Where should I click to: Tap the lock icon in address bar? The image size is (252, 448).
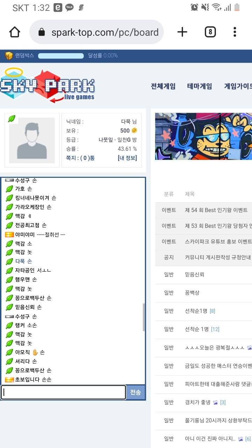coord(42,33)
